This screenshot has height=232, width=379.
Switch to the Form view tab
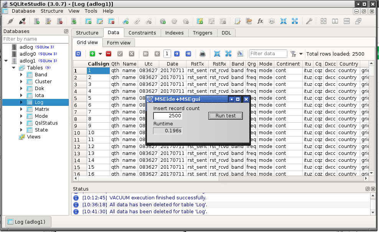click(119, 43)
